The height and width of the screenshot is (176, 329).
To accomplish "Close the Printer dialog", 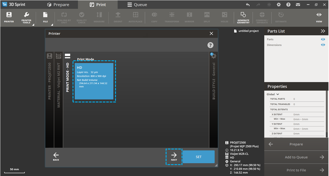I will [x=211, y=33].
